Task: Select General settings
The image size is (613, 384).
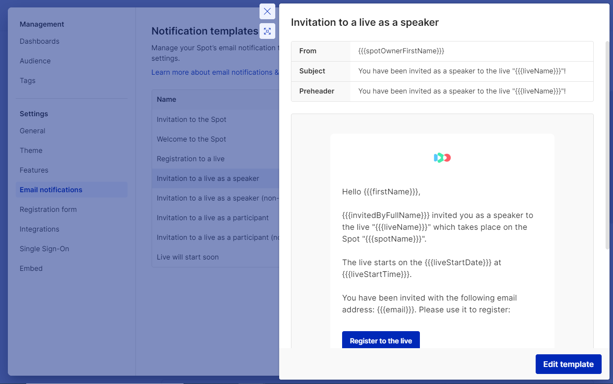Action: [32, 131]
